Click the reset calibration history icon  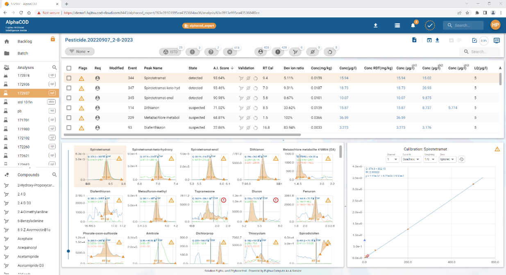pos(461,159)
